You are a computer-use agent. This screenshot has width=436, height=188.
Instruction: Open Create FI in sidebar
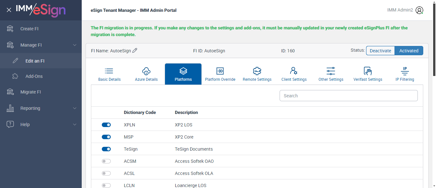pyautogui.click(x=41, y=29)
